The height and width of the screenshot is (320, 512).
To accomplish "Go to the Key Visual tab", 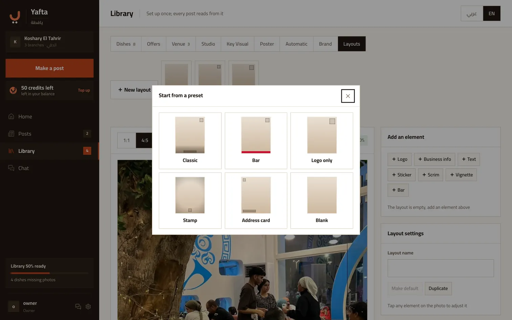I will pos(237,44).
